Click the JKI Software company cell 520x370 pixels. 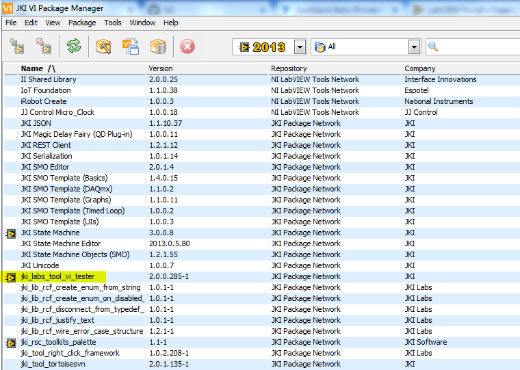click(426, 342)
